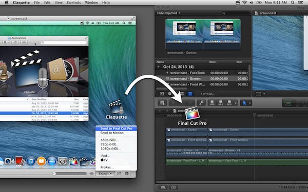Click the Apple logo menu
Image resolution: width=308 pixels, height=192 pixels.
[7, 3]
